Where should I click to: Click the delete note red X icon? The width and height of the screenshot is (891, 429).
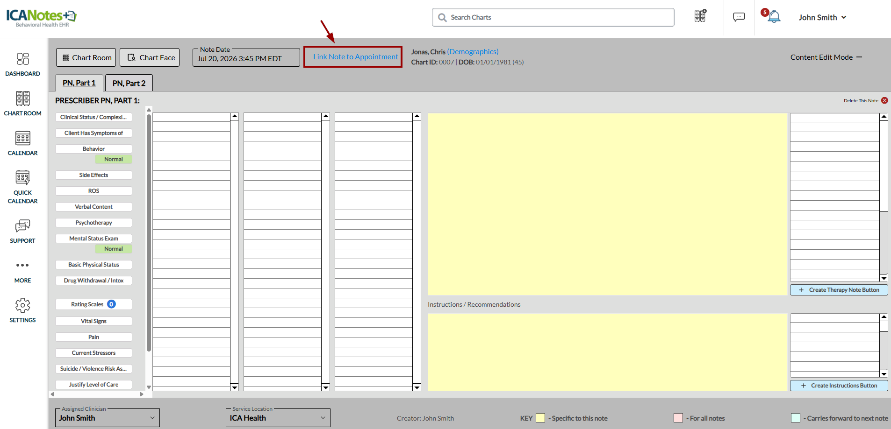[x=884, y=100]
